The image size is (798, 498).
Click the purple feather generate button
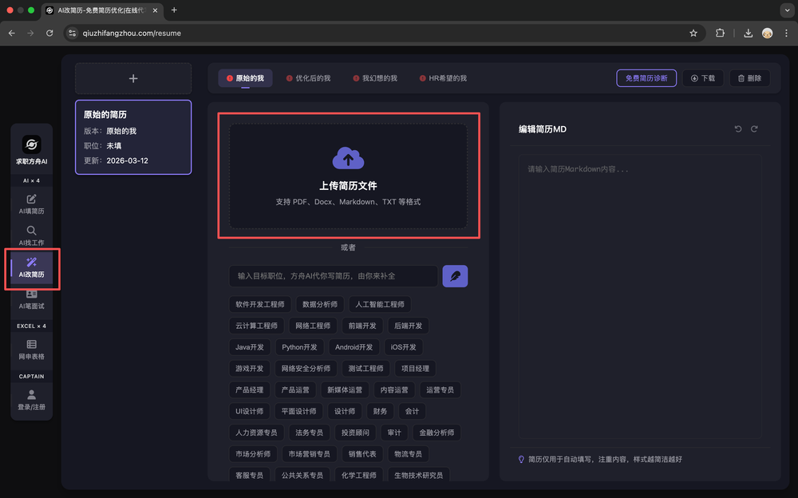[455, 276]
